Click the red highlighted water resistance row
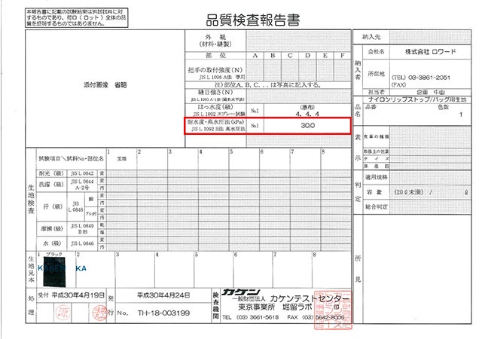Screen dimensions: 482x339 (x=267, y=127)
